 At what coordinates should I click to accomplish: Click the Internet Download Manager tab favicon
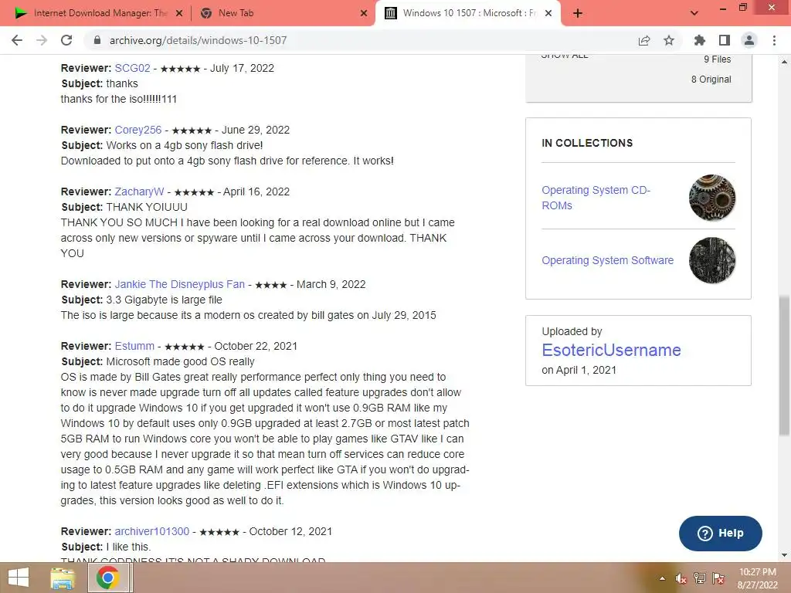tap(21, 14)
